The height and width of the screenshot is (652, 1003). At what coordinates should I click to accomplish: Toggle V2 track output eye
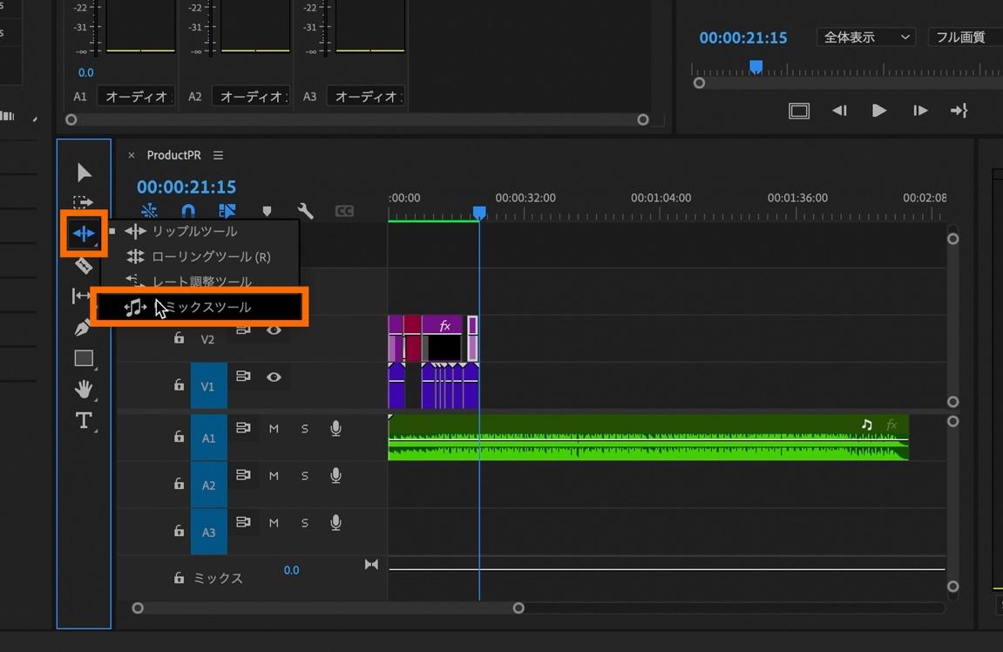[x=274, y=330]
